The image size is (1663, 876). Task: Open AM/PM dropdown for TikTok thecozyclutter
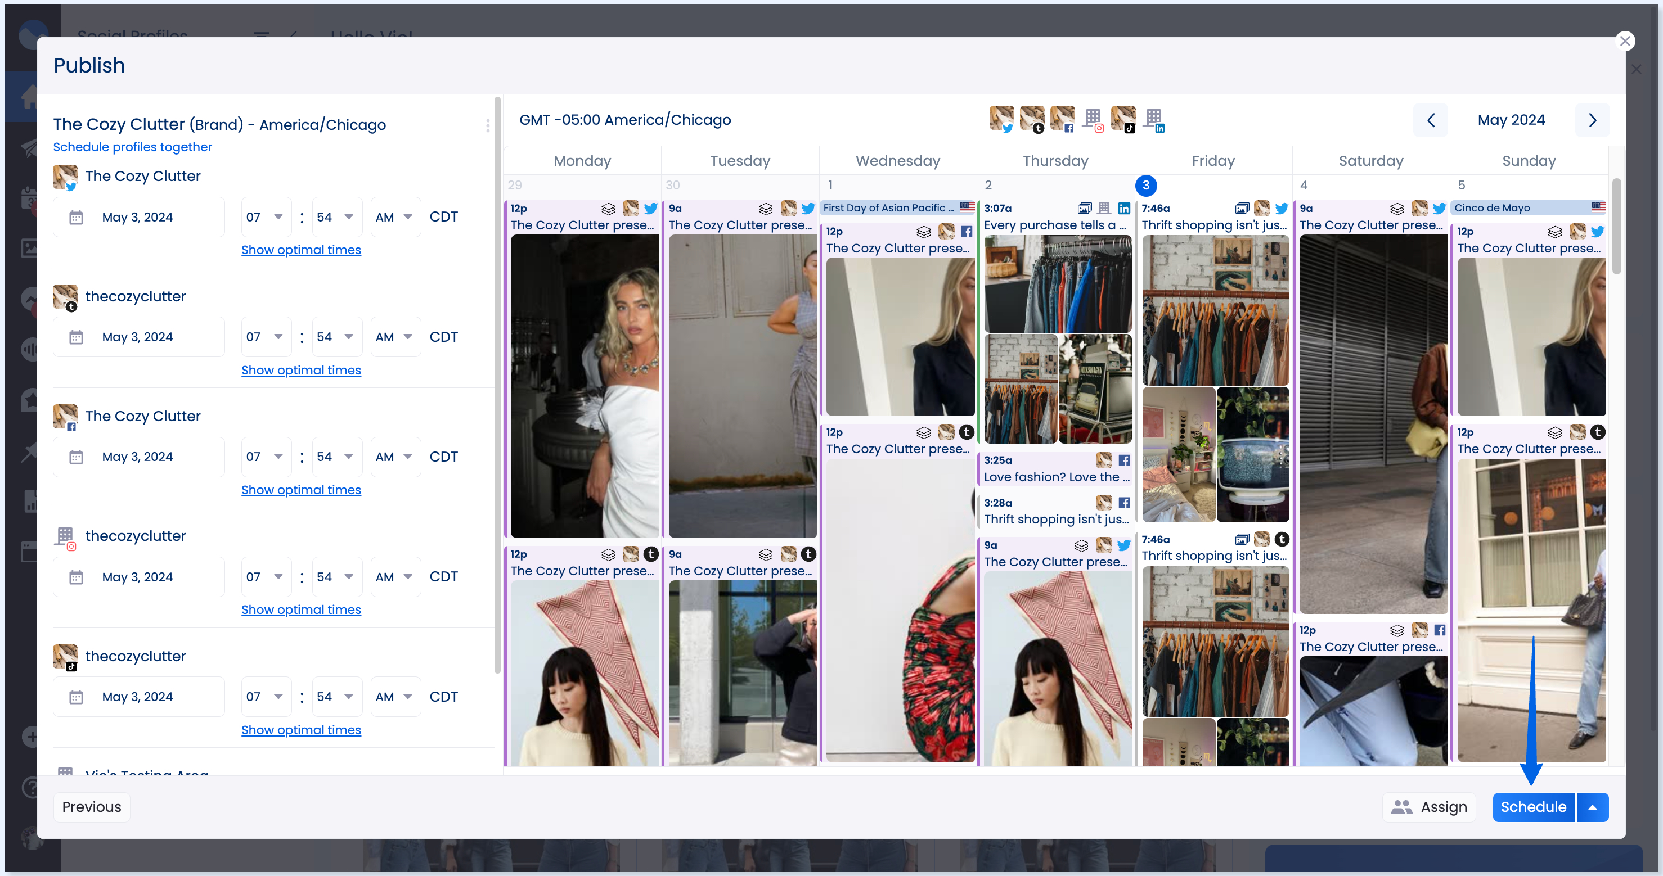tap(395, 697)
